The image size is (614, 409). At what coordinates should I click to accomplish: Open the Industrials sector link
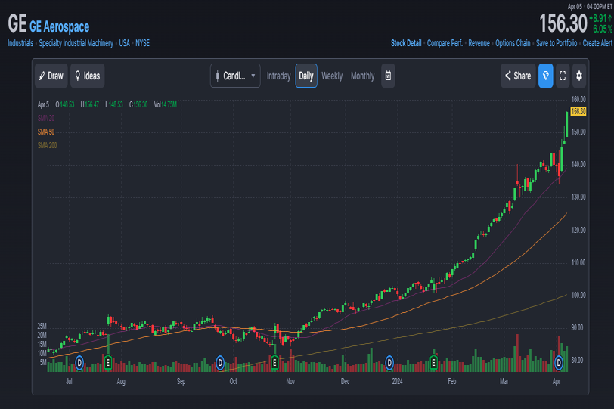coord(20,43)
